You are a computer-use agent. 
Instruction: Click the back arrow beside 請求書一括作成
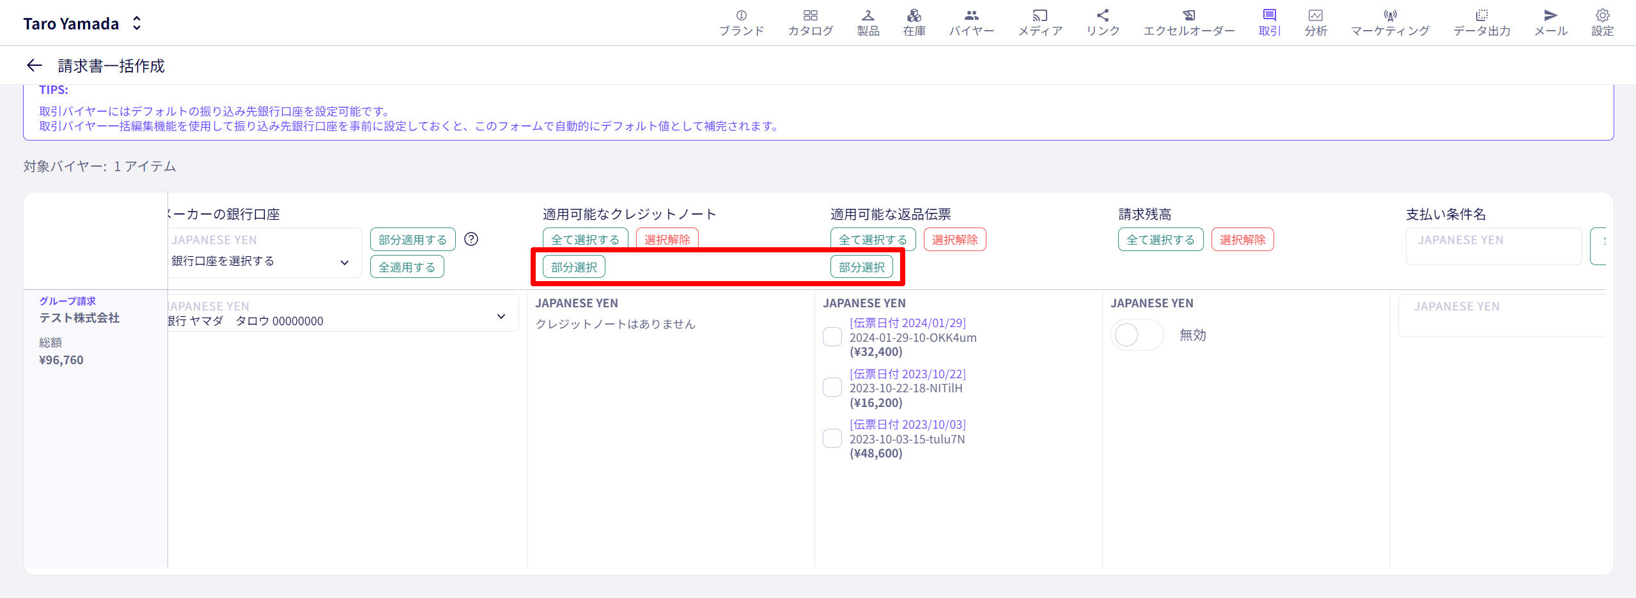point(34,65)
